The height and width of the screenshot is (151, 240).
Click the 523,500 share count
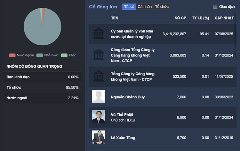tap(179, 76)
